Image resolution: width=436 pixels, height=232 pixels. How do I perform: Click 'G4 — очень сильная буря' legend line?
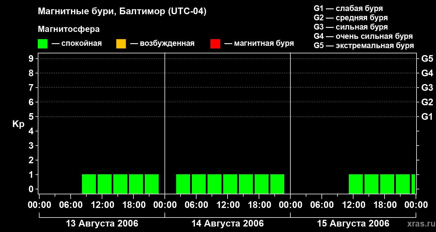pos(363,36)
